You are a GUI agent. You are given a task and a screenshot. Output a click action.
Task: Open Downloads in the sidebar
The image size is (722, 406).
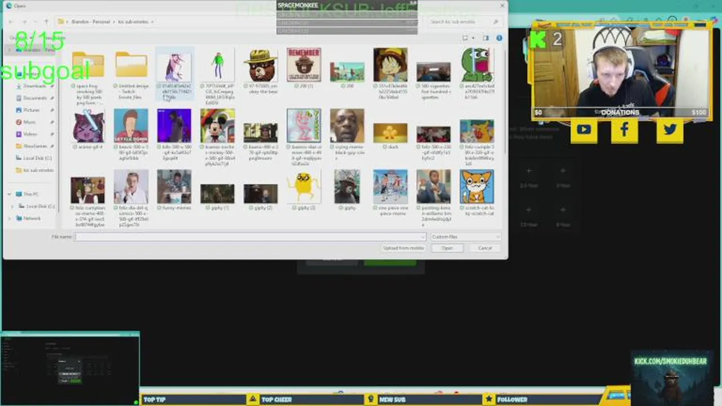(34, 86)
